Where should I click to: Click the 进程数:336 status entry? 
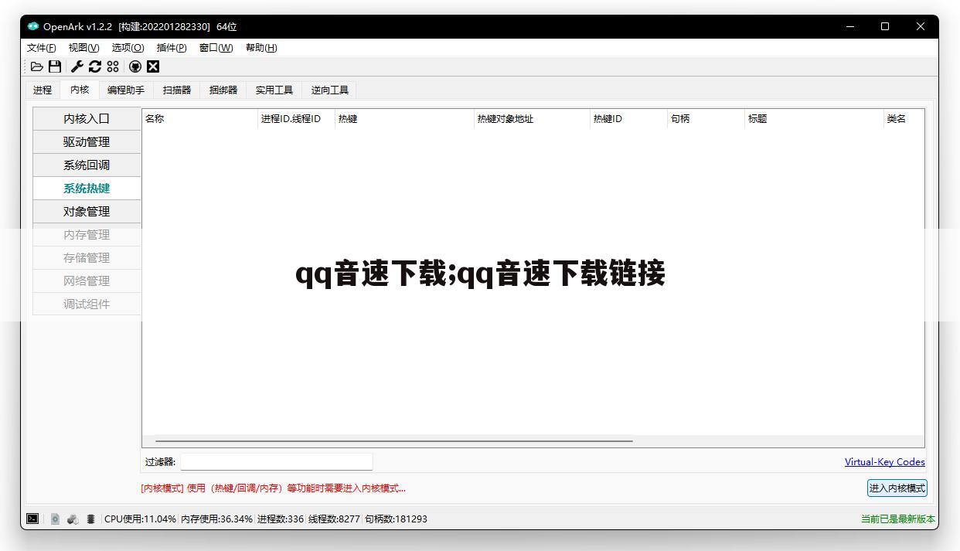coord(281,519)
